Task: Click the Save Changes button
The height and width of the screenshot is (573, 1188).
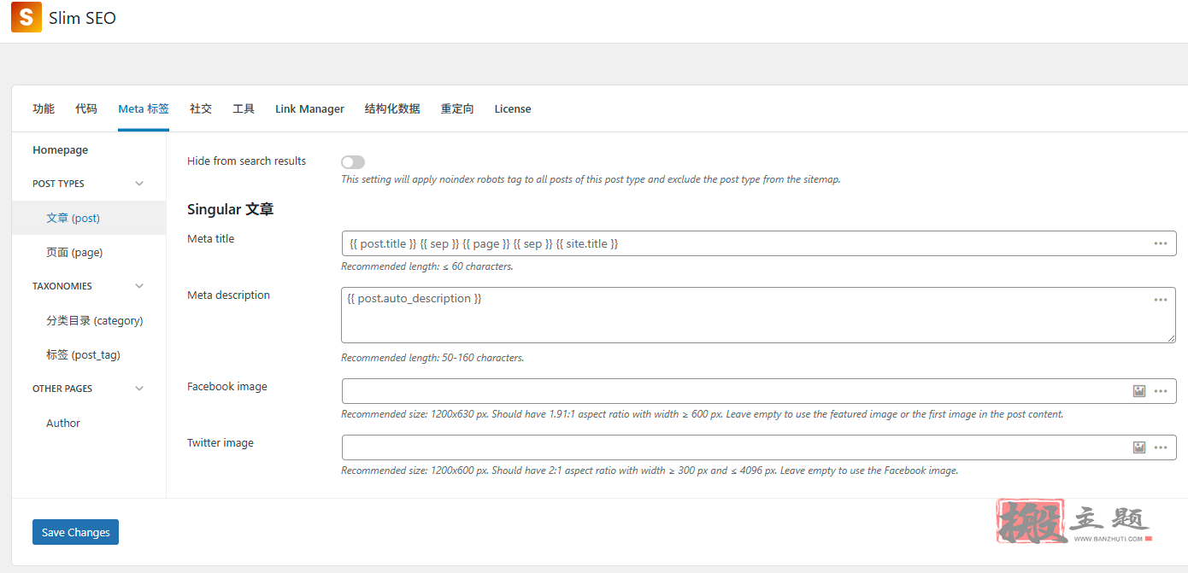Action: coord(75,532)
